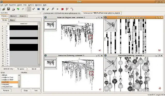Click window icon of Interactive Clustering tree view
Image resolution: width=165 pixels, height=96 pixels.
(x=45, y=55)
